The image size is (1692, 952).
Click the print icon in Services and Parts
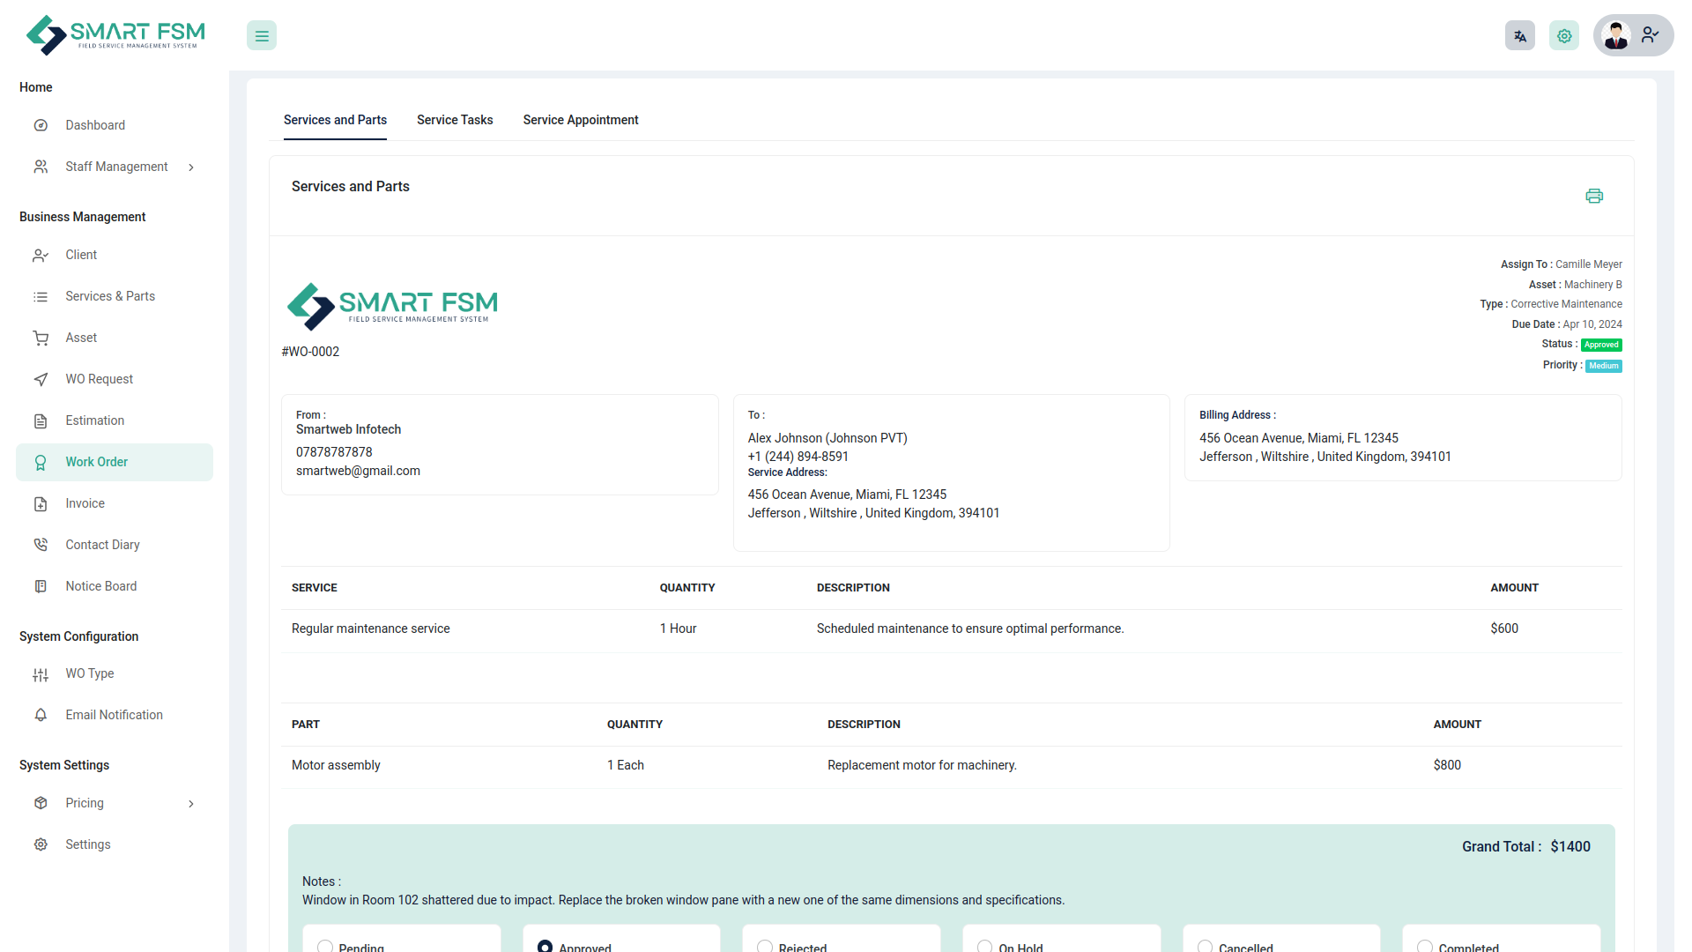click(1594, 196)
